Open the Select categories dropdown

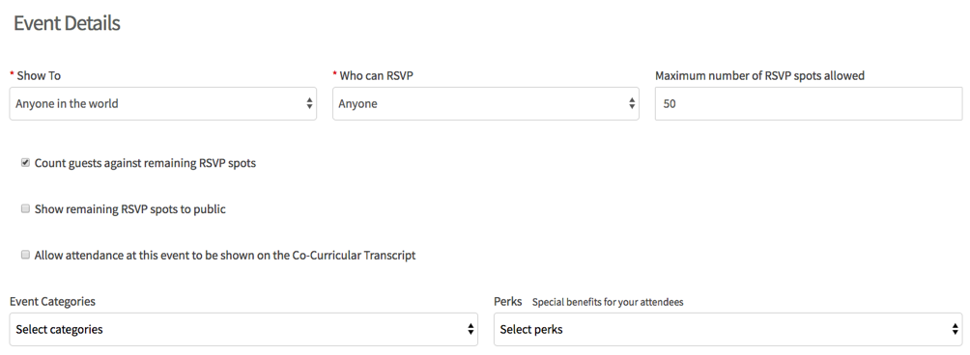243,329
